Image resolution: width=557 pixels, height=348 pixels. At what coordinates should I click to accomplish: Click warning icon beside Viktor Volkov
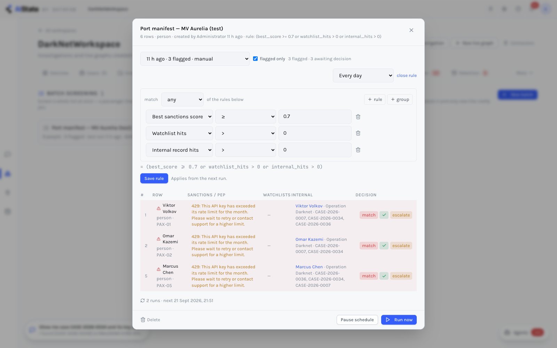[x=158, y=208]
